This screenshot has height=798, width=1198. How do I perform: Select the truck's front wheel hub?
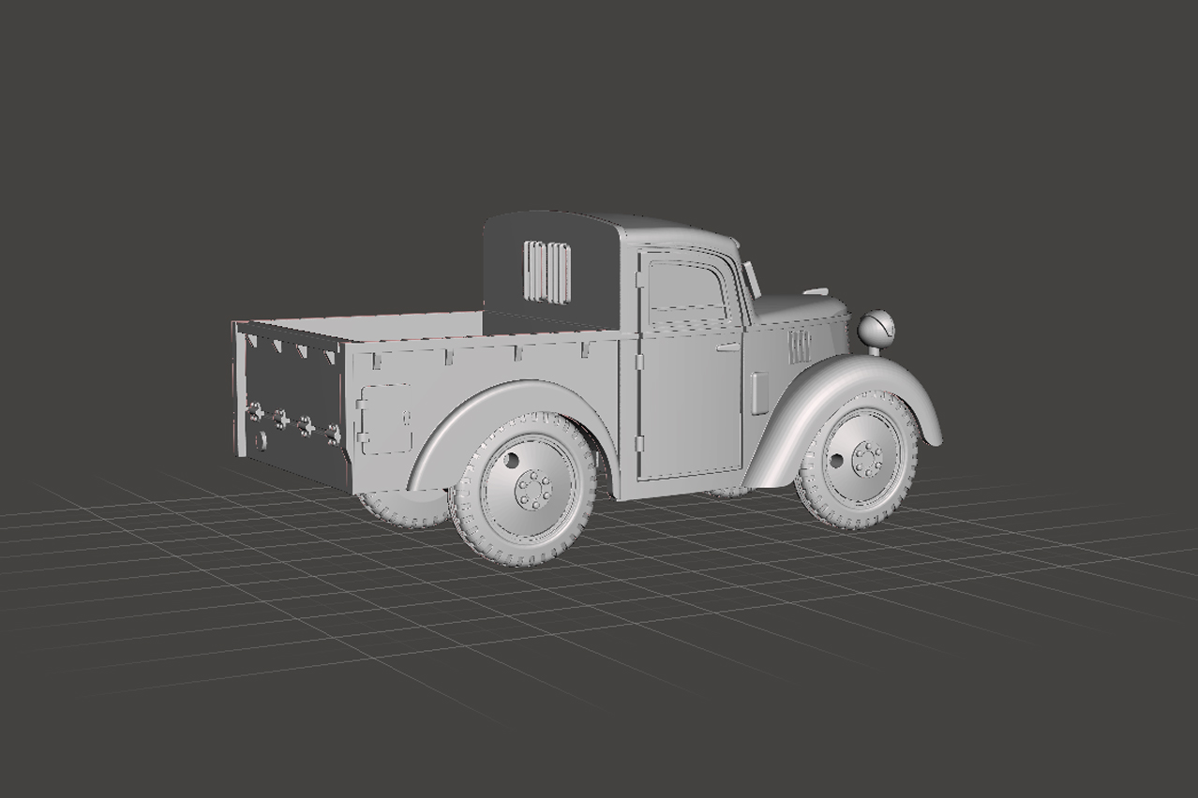pyautogui.click(x=868, y=459)
